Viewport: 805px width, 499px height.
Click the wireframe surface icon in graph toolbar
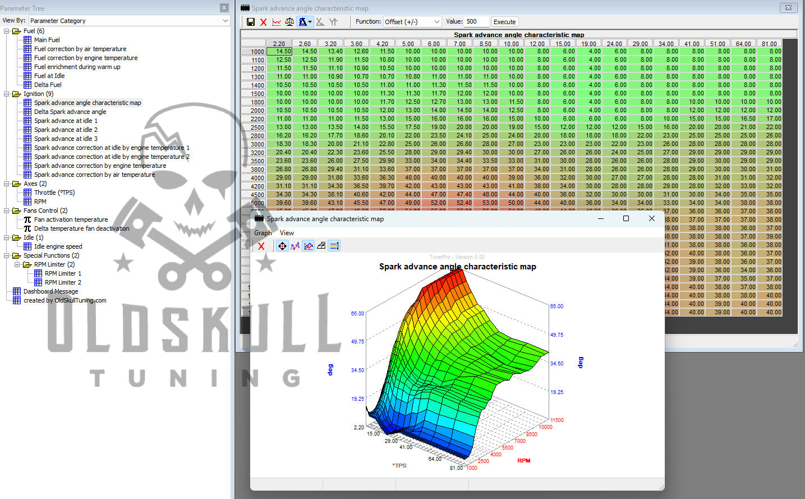(321, 246)
